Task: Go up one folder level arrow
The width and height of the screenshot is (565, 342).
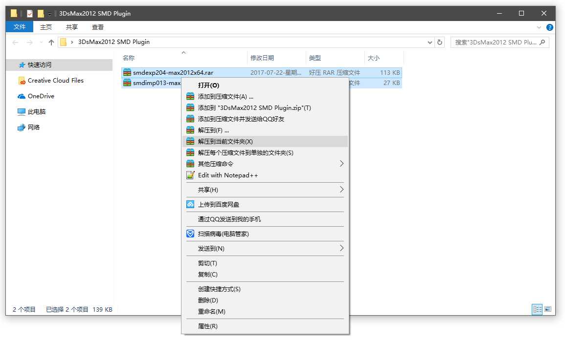Action: [51, 43]
